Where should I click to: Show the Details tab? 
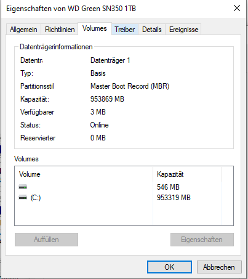click(152, 30)
